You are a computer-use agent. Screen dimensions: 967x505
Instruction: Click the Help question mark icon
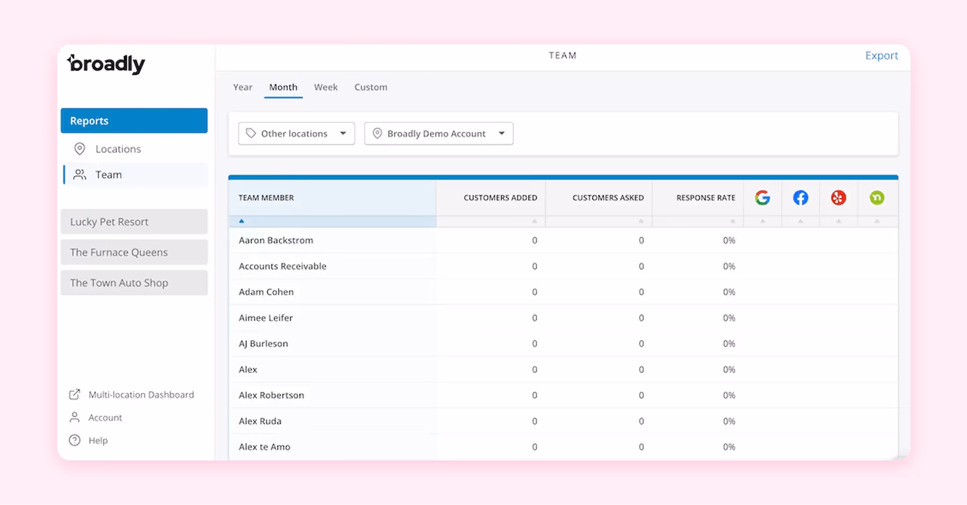75,440
